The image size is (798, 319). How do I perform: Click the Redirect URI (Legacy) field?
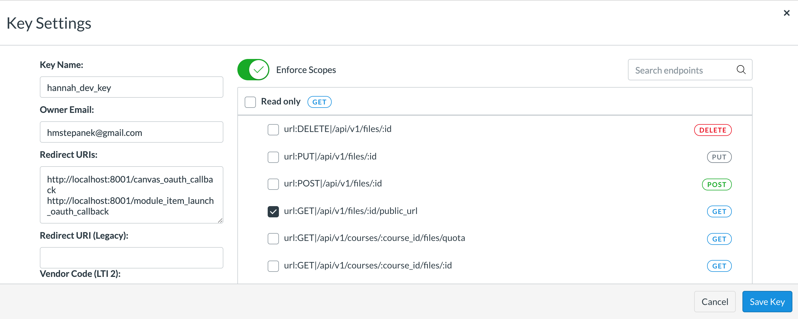tap(131, 258)
